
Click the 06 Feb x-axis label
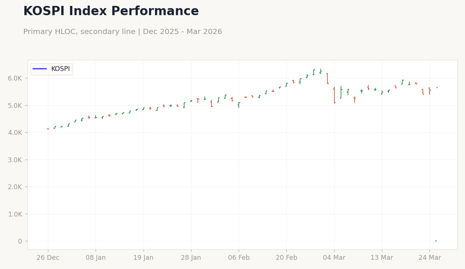click(239, 258)
